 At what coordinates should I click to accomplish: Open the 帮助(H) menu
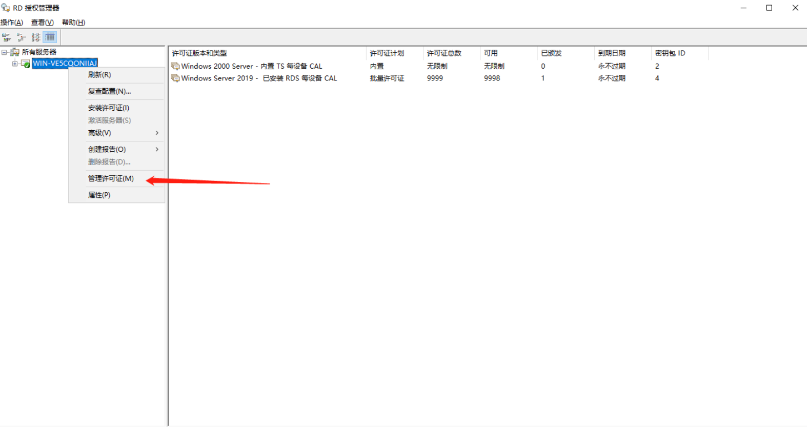click(x=73, y=23)
